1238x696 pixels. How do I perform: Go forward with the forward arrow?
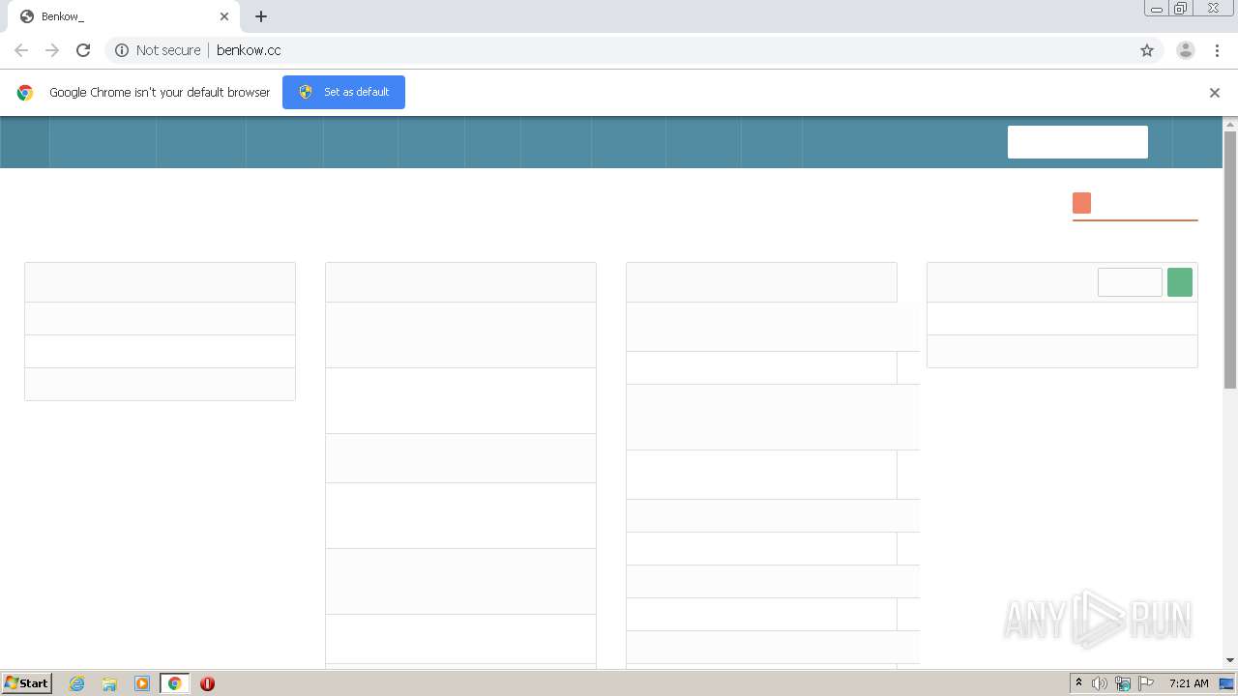click(x=52, y=50)
